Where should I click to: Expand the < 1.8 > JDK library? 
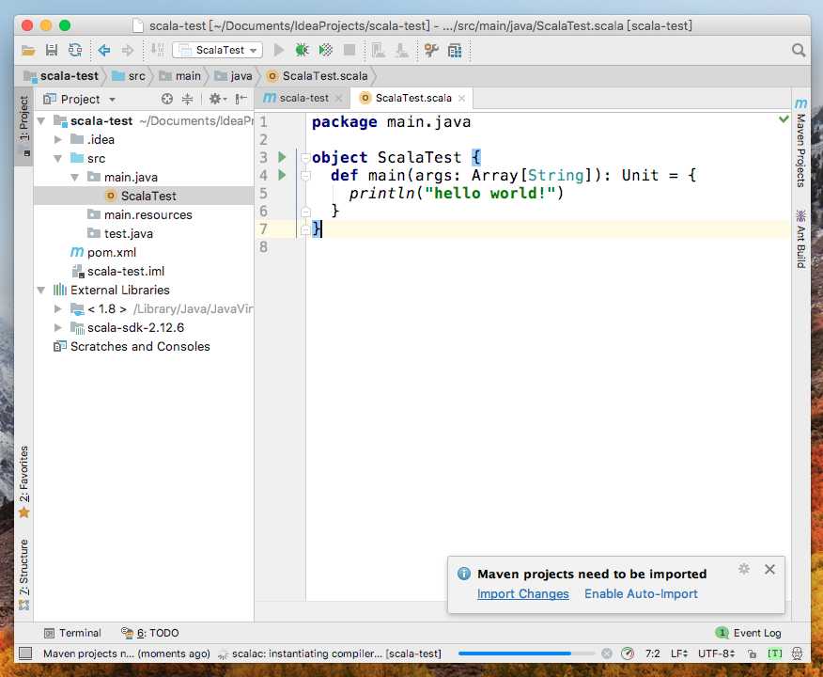(58, 308)
